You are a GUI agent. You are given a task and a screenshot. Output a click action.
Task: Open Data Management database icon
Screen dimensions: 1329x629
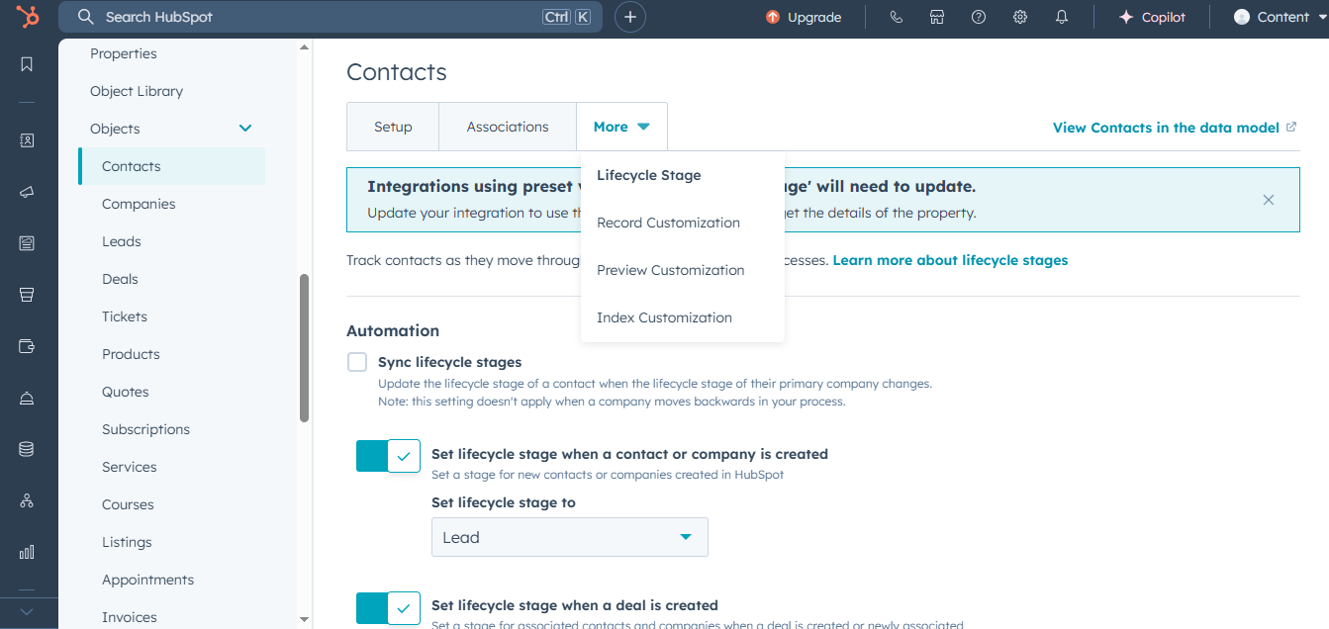tap(27, 449)
